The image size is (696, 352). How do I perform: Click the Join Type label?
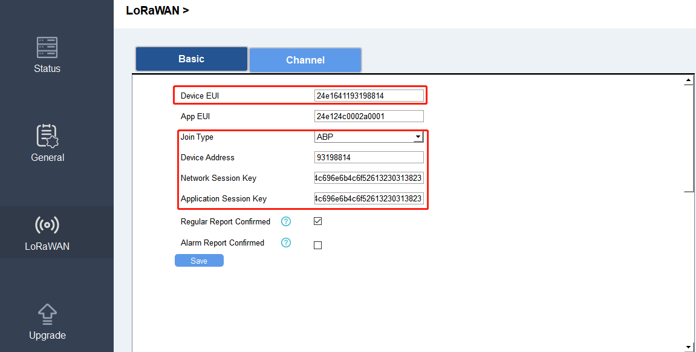[197, 137]
